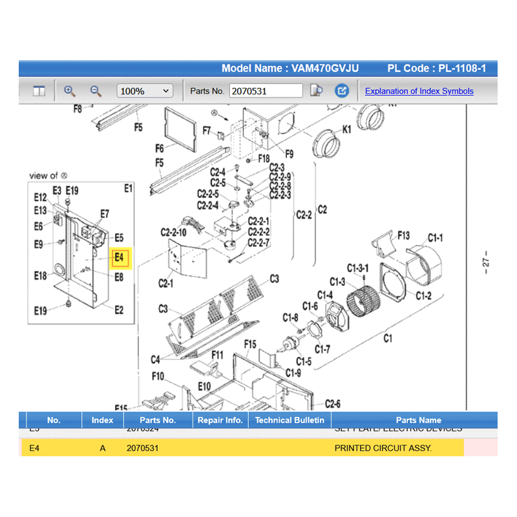Click the zoom out magnifier
The width and height of the screenshot is (517, 517).
96,91
